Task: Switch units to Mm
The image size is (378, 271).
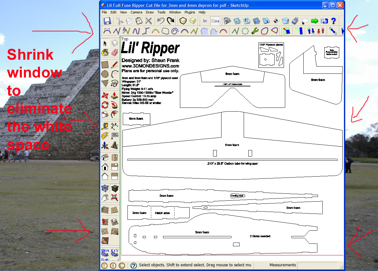Action: pyautogui.click(x=215, y=21)
